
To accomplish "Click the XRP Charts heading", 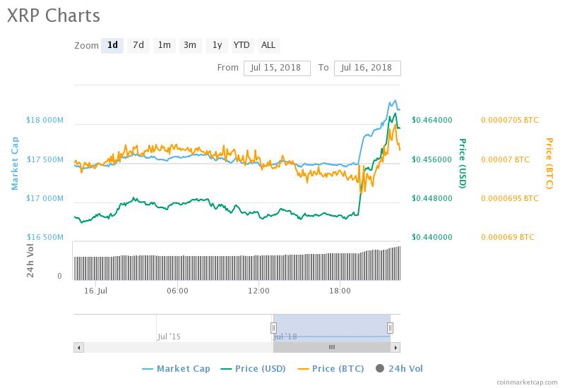I will [x=54, y=16].
